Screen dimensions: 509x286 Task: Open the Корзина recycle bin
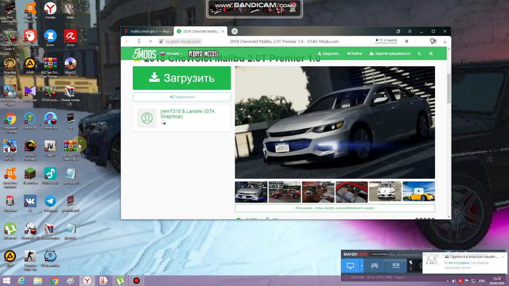[x=10, y=203]
